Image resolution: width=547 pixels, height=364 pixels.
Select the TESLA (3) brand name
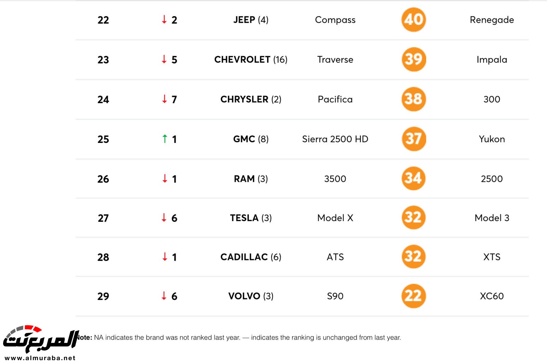pyautogui.click(x=251, y=218)
